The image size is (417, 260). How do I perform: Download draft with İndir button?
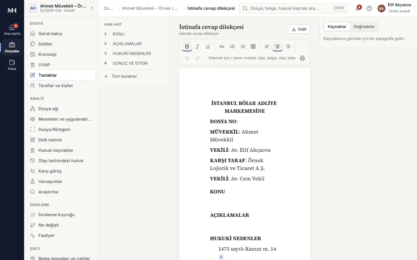point(299,29)
